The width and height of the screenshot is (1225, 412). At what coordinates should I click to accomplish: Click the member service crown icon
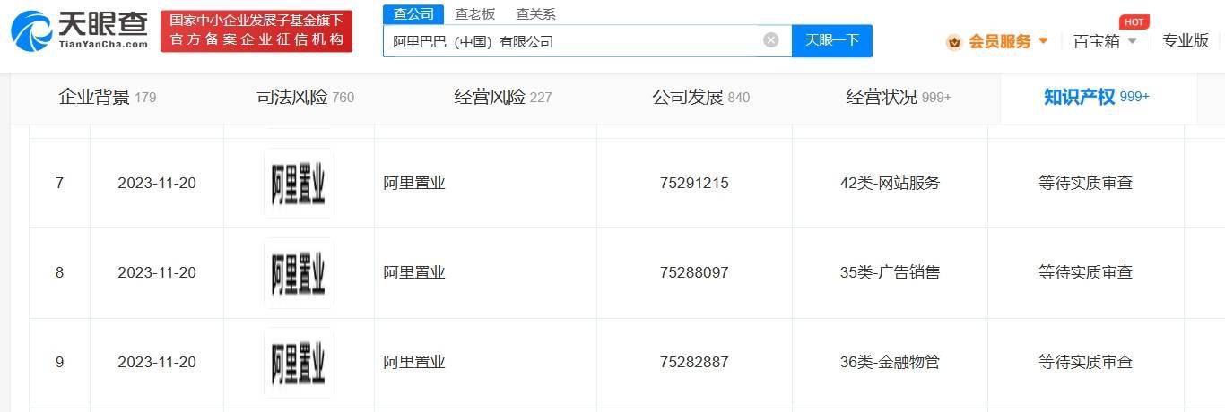tap(954, 41)
